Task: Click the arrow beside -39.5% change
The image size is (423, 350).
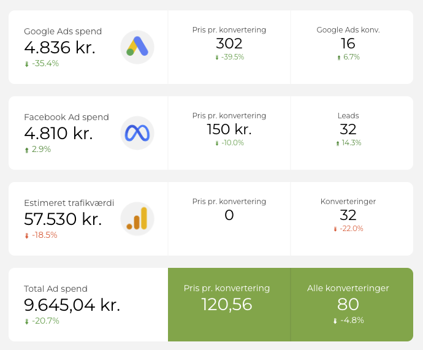Action: (217, 58)
